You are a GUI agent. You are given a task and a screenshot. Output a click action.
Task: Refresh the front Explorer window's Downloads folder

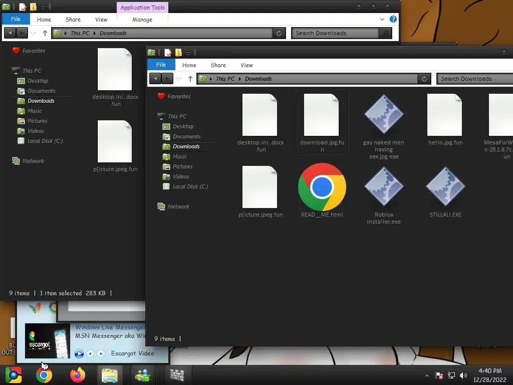pyautogui.click(x=424, y=79)
